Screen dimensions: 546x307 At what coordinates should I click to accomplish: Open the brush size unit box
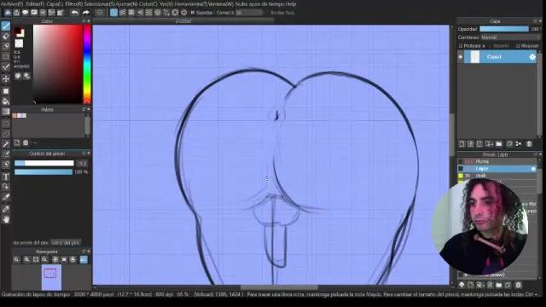82,163
